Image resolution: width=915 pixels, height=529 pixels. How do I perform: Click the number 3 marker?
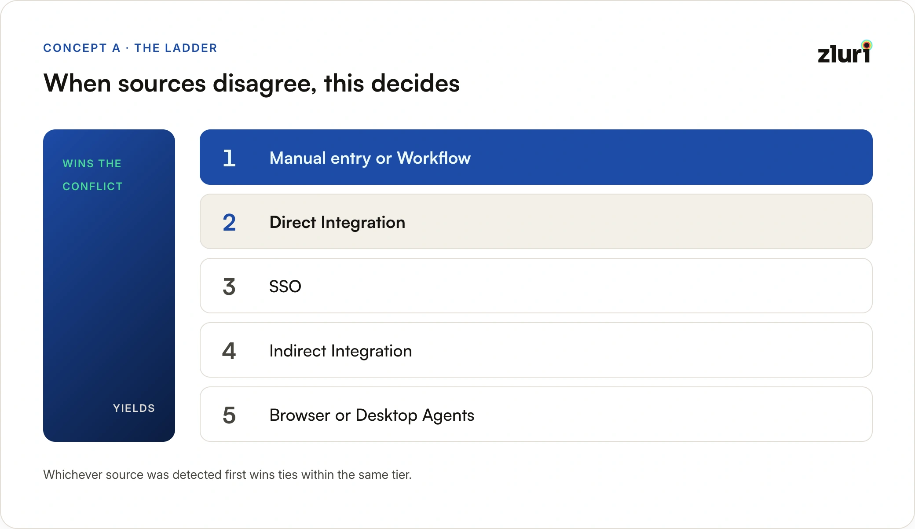(229, 287)
